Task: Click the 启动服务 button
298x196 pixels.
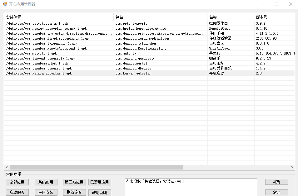Action: (x=17, y=192)
